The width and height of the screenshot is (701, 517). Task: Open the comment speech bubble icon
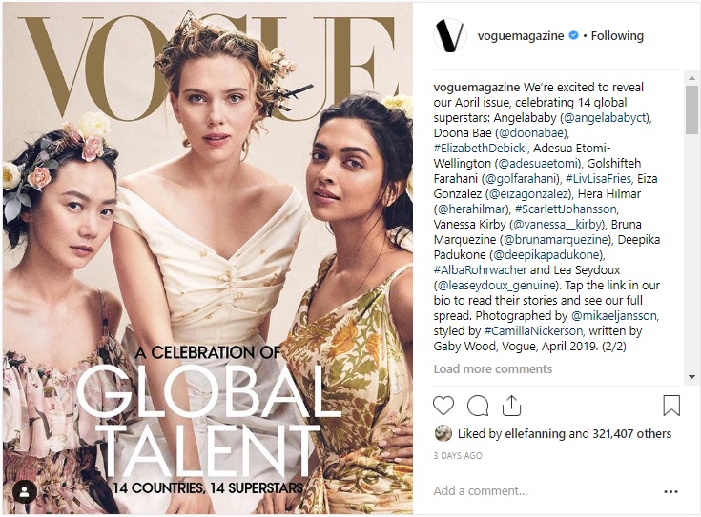point(478,406)
